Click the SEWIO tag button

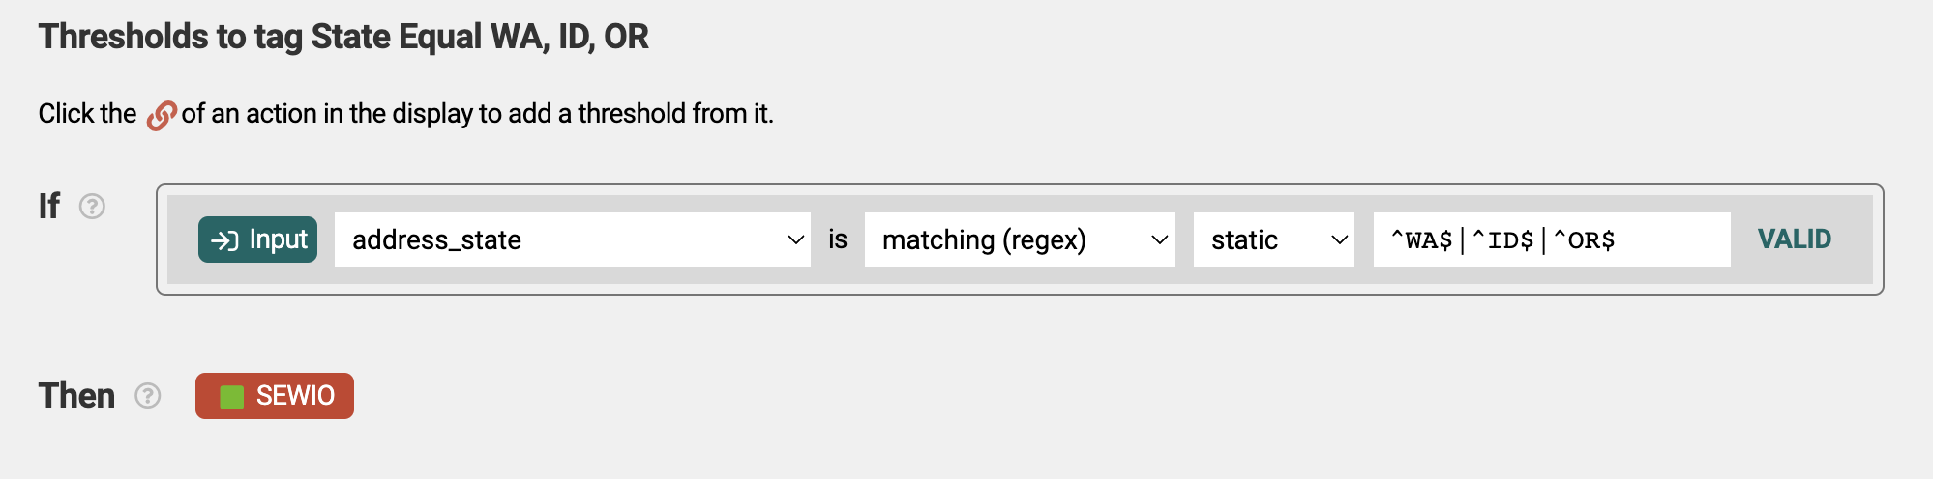[275, 396]
